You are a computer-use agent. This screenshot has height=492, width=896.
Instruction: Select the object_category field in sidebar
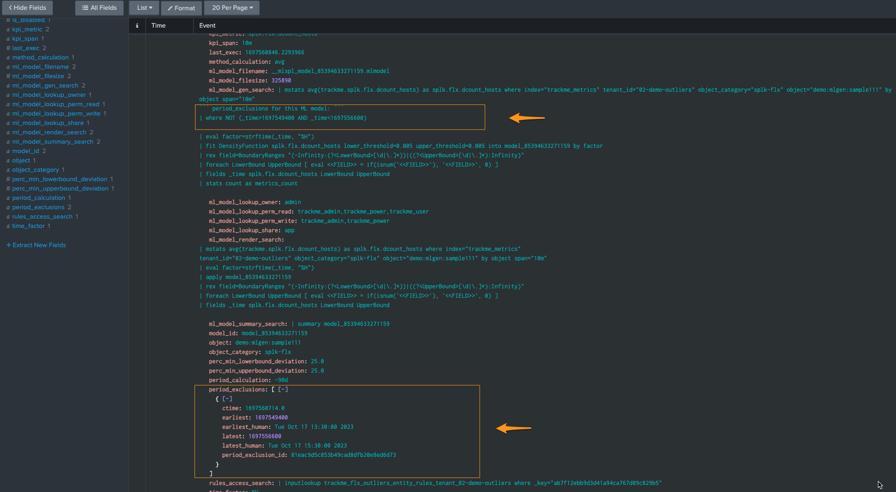coord(36,169)
